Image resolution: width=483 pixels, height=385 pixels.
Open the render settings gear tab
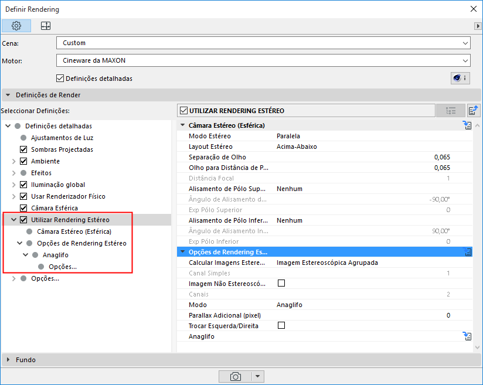pos(16,26)
